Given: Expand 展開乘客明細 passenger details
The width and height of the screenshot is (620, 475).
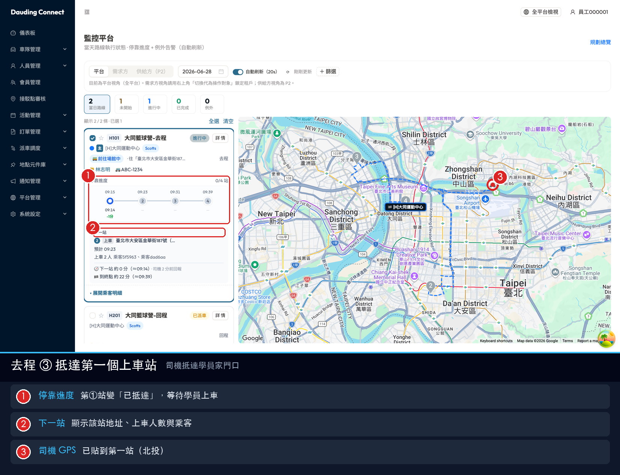Looking at the screenshot, I should pyautogui.click(x=106, y=293).
